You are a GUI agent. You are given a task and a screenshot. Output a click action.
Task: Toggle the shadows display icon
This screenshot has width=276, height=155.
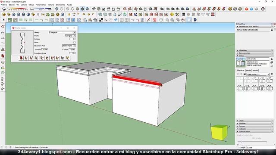[x=4, y=9]
